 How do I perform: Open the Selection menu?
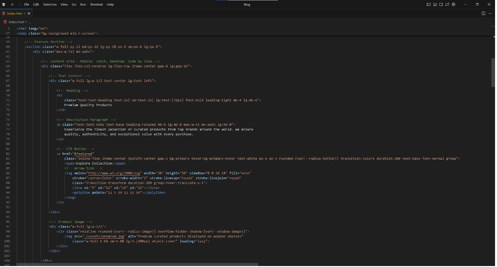(50, 4)
